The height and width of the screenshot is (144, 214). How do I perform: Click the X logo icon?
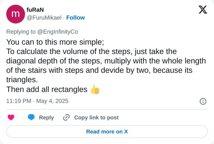tap(203, 10)
